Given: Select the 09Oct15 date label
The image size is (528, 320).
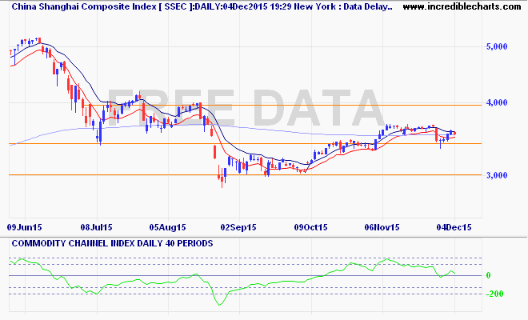Looking at the screenshot, I should [310, 228].
